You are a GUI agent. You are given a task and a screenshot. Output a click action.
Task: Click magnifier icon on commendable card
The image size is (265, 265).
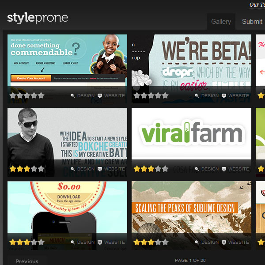click(73, 96)
